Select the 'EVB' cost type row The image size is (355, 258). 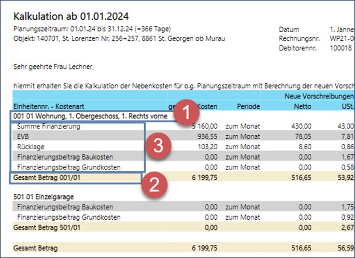click(24, 137)
